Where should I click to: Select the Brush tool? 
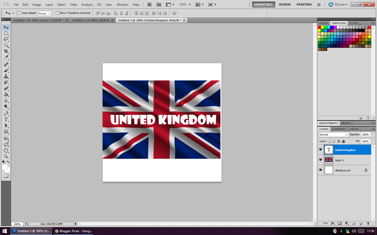[6, 70]
